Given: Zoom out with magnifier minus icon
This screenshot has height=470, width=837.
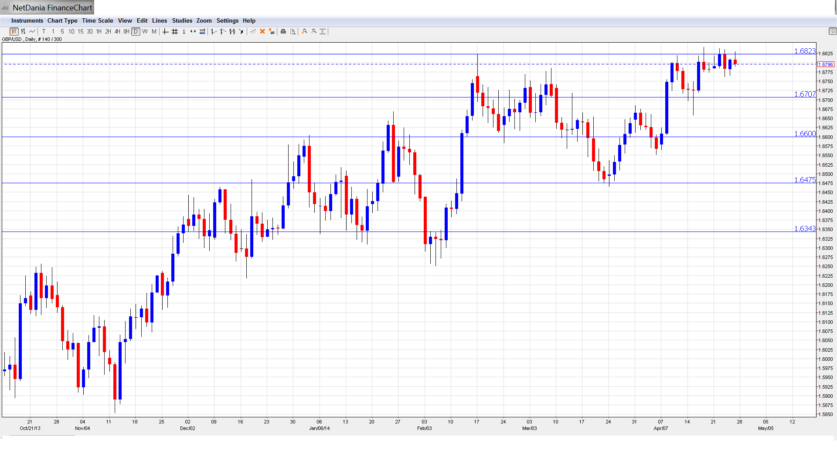Looking at the screenshot, I should click(x=314, y=31).
